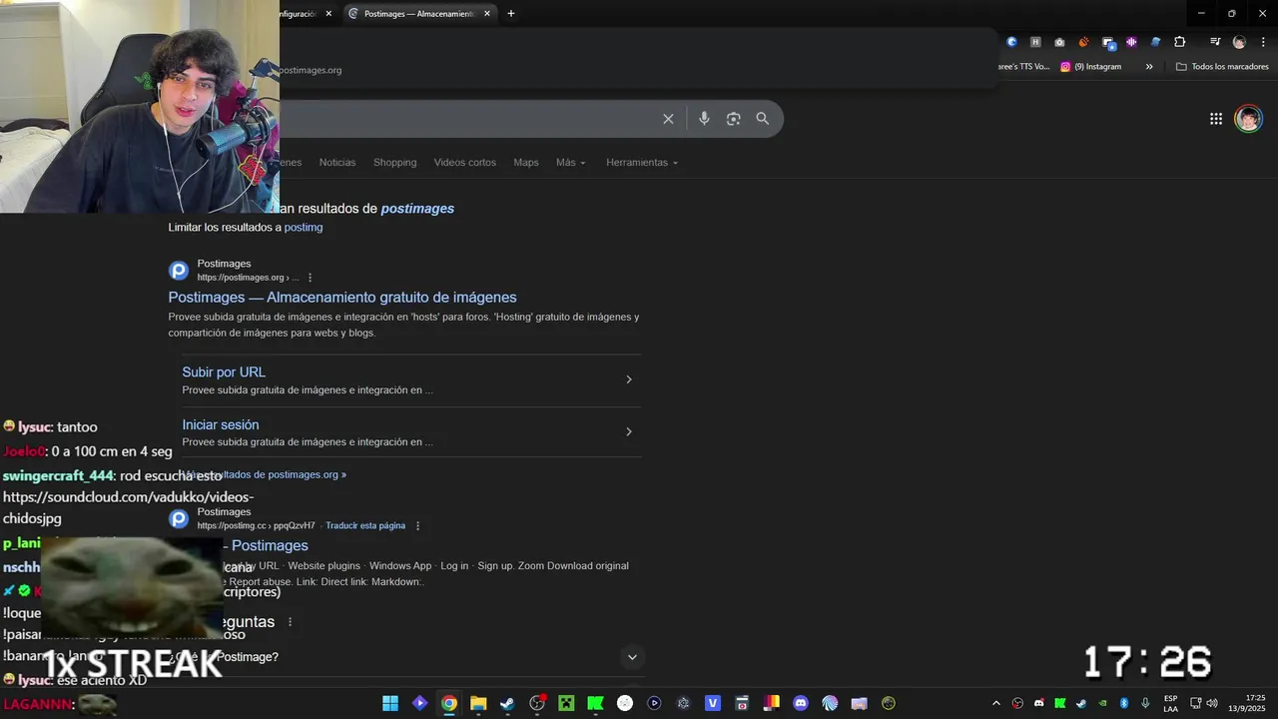Screen dimensions: 1278x719
Task: Open Google Chrome from the taskbar
Action: [x=449, y=703]
